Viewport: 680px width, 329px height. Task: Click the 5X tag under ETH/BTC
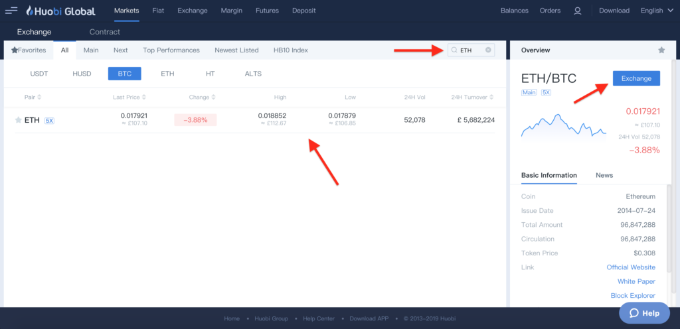coord(546,93)
